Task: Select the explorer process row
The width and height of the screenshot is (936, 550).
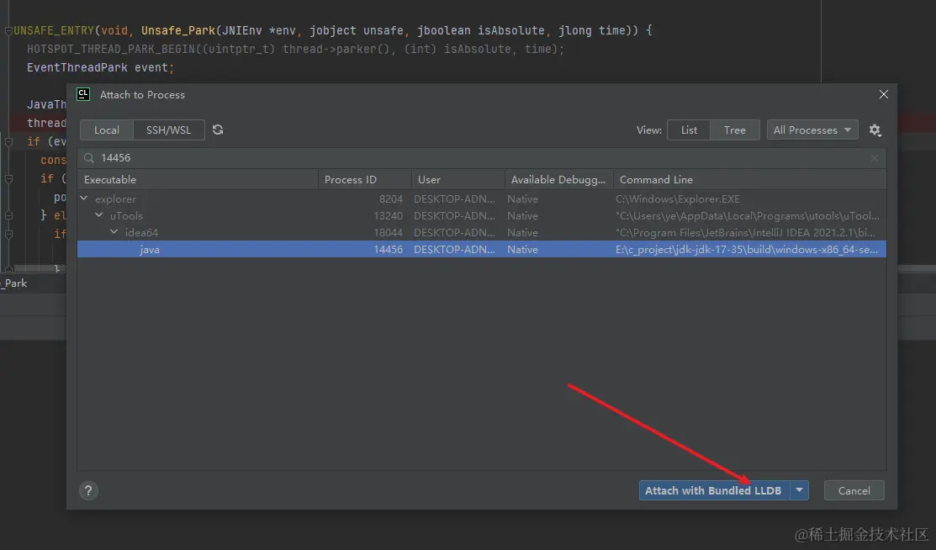Action: 481,198
